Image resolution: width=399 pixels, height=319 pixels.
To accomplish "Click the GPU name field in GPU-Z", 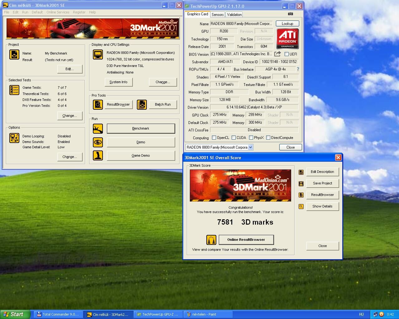I will click(242, 24).
